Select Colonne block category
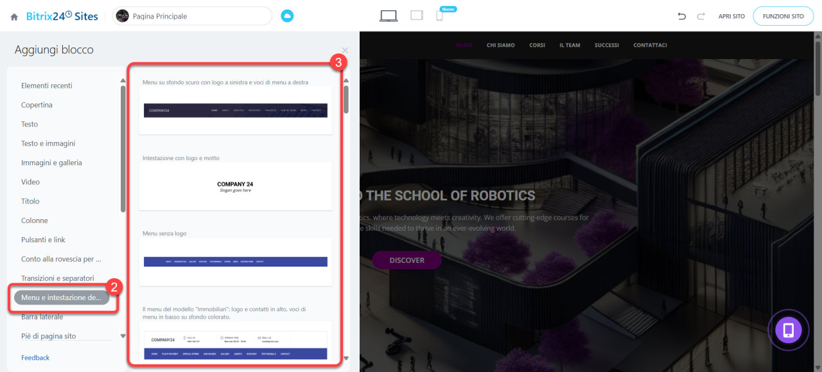Viewport: 822px width, 372px height. tap(35, 220)
